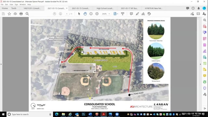Image resolution: width=208 pixels, height=117 pixels.
Task: Open Photoshop from the taskbar
Action: (84, 114)
